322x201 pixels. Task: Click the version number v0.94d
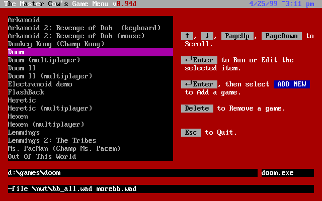pos(125,4)
